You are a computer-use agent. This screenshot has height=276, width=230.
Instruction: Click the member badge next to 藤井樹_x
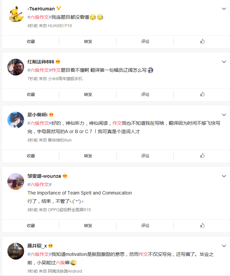(x=51, y=246)
